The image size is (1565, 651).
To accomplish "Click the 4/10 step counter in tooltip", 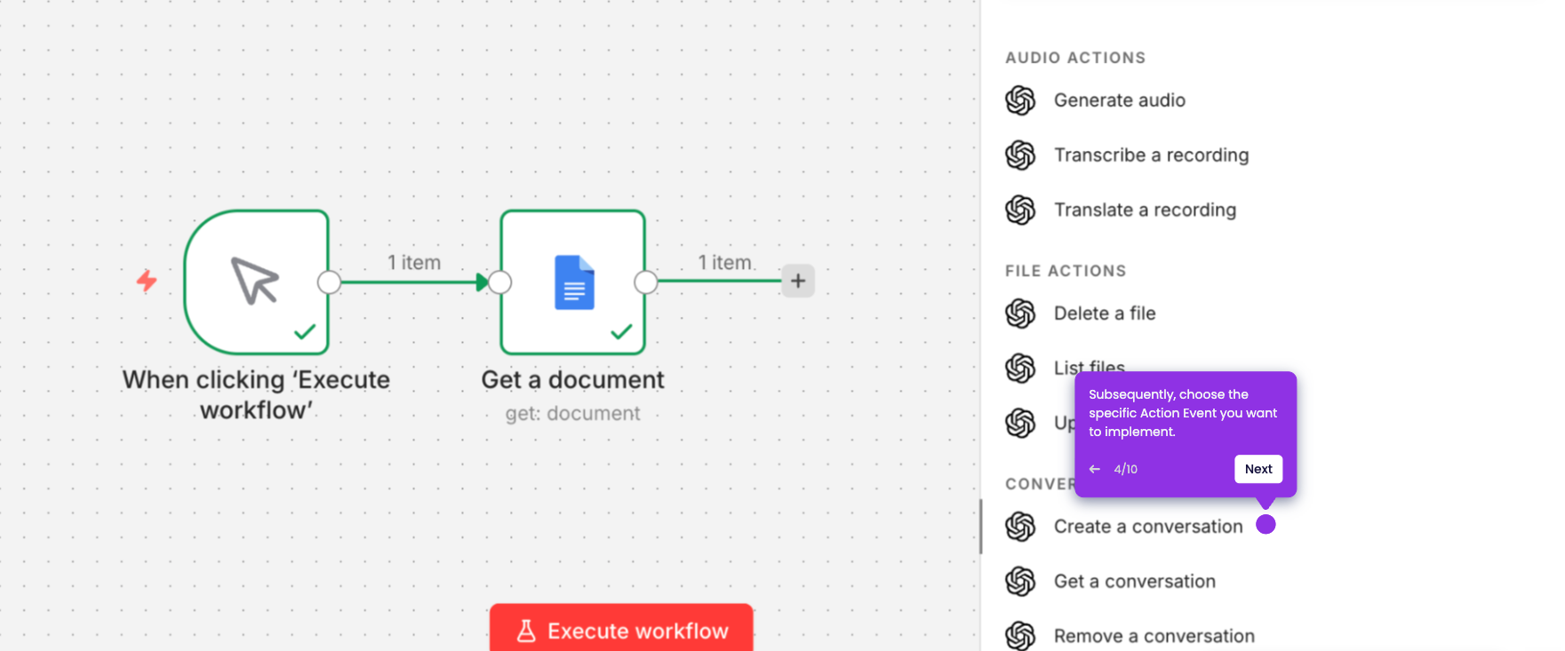I will pos(1125,469).
